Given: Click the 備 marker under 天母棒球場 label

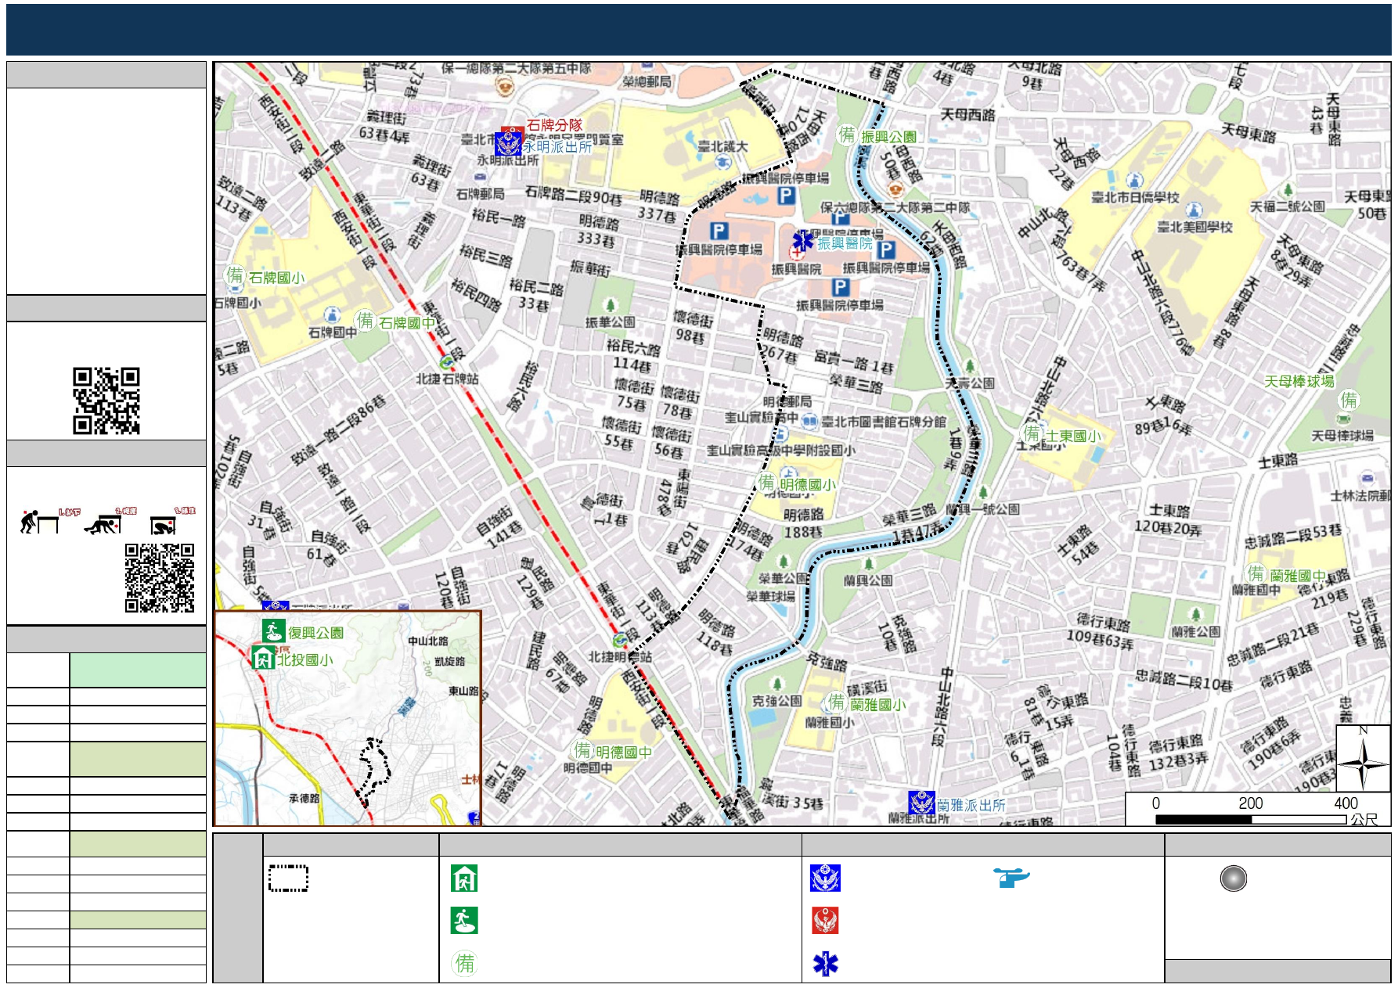Looking at the screenshot, I should (1349, 400).
